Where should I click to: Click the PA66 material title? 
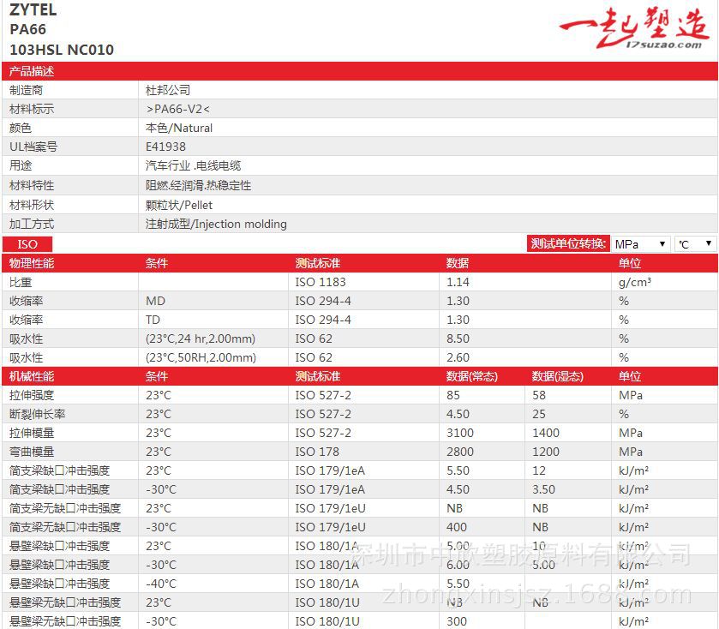tap(27, 29)
